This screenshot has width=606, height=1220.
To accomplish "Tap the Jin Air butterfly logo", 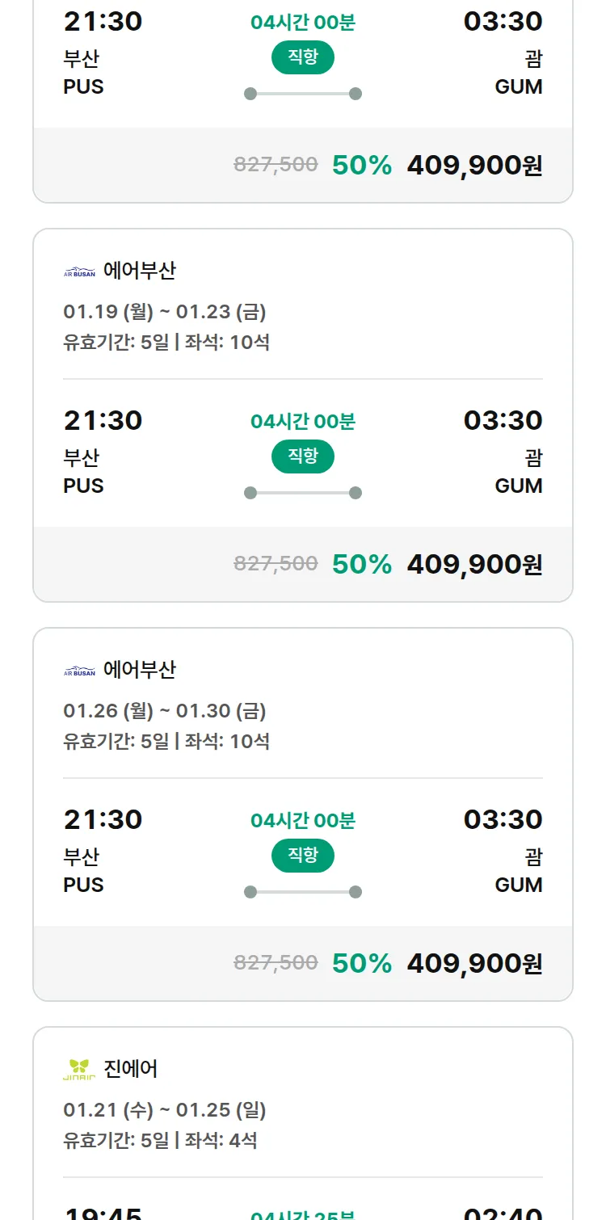I will pyautogui.click(x=79, y=1070).
